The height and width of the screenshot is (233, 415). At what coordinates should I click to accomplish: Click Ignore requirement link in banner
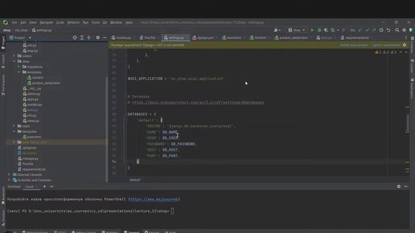point(386,45)
